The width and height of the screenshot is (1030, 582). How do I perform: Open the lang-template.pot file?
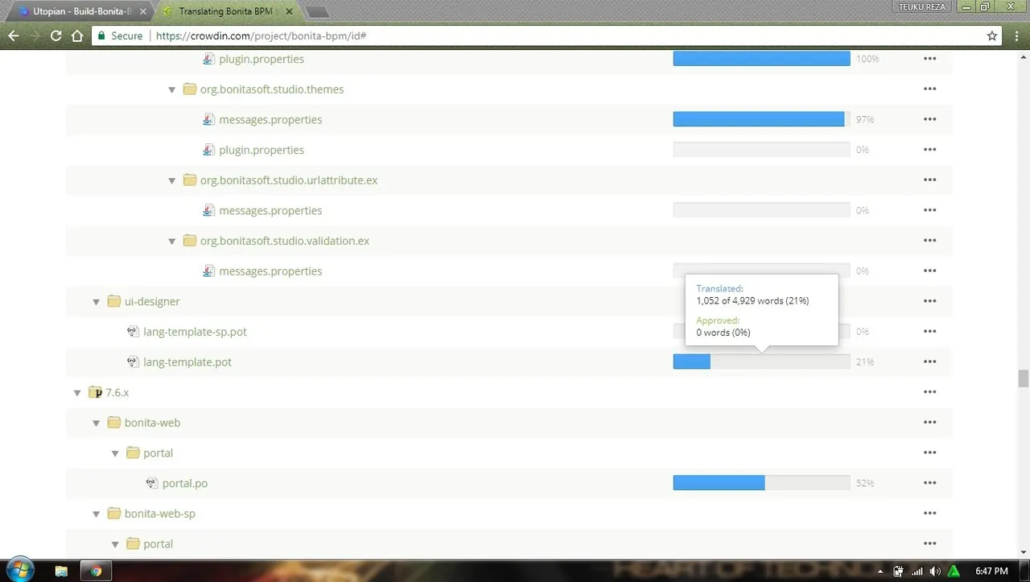point(187,361)
